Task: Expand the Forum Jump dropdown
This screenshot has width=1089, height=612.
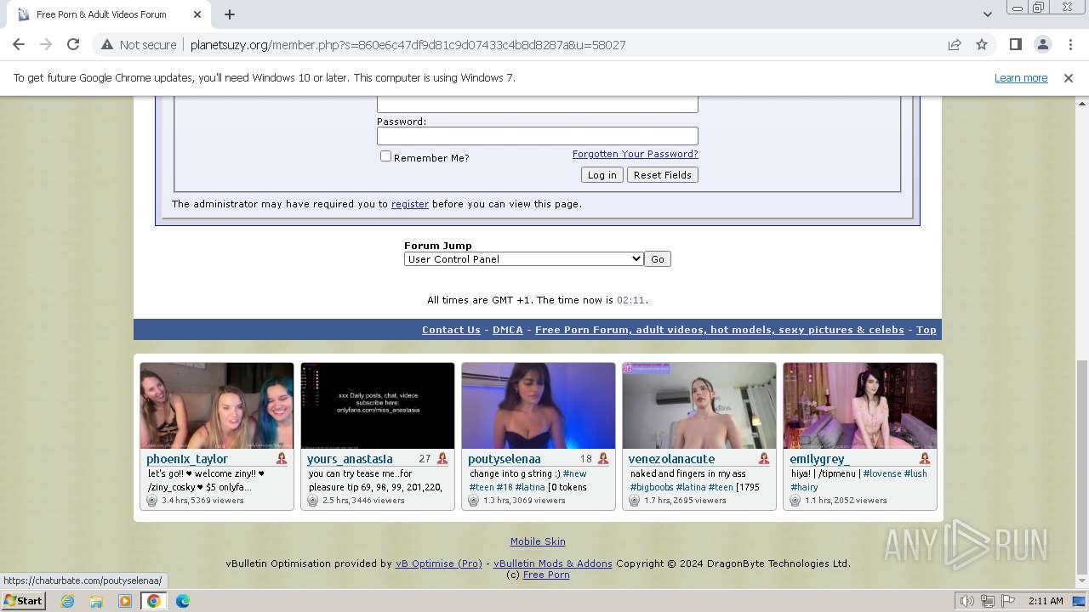Action: pos(523,259)
